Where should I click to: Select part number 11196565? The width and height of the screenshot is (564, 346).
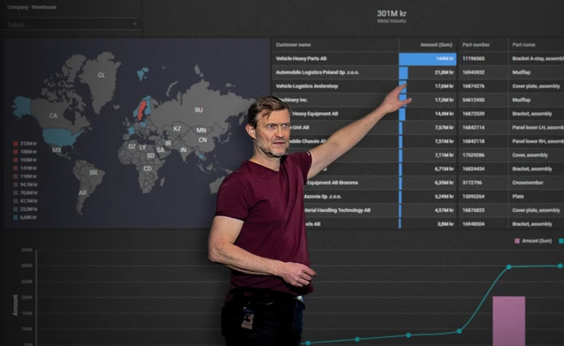pyautogui.click(x=473, y=58)
